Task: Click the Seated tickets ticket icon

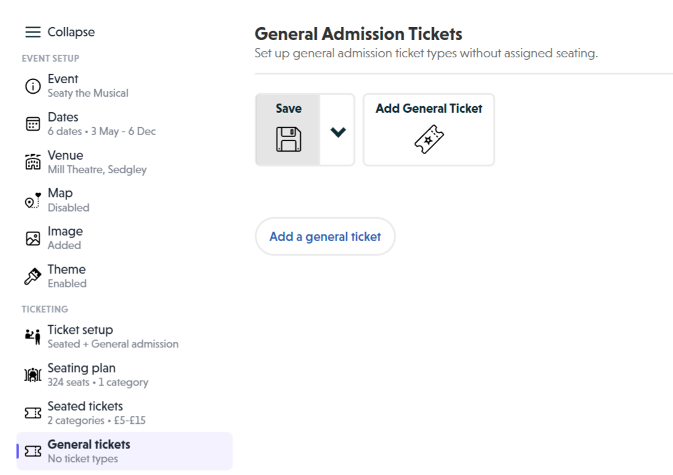Action: pyautogui.click(x=32, y=413)
